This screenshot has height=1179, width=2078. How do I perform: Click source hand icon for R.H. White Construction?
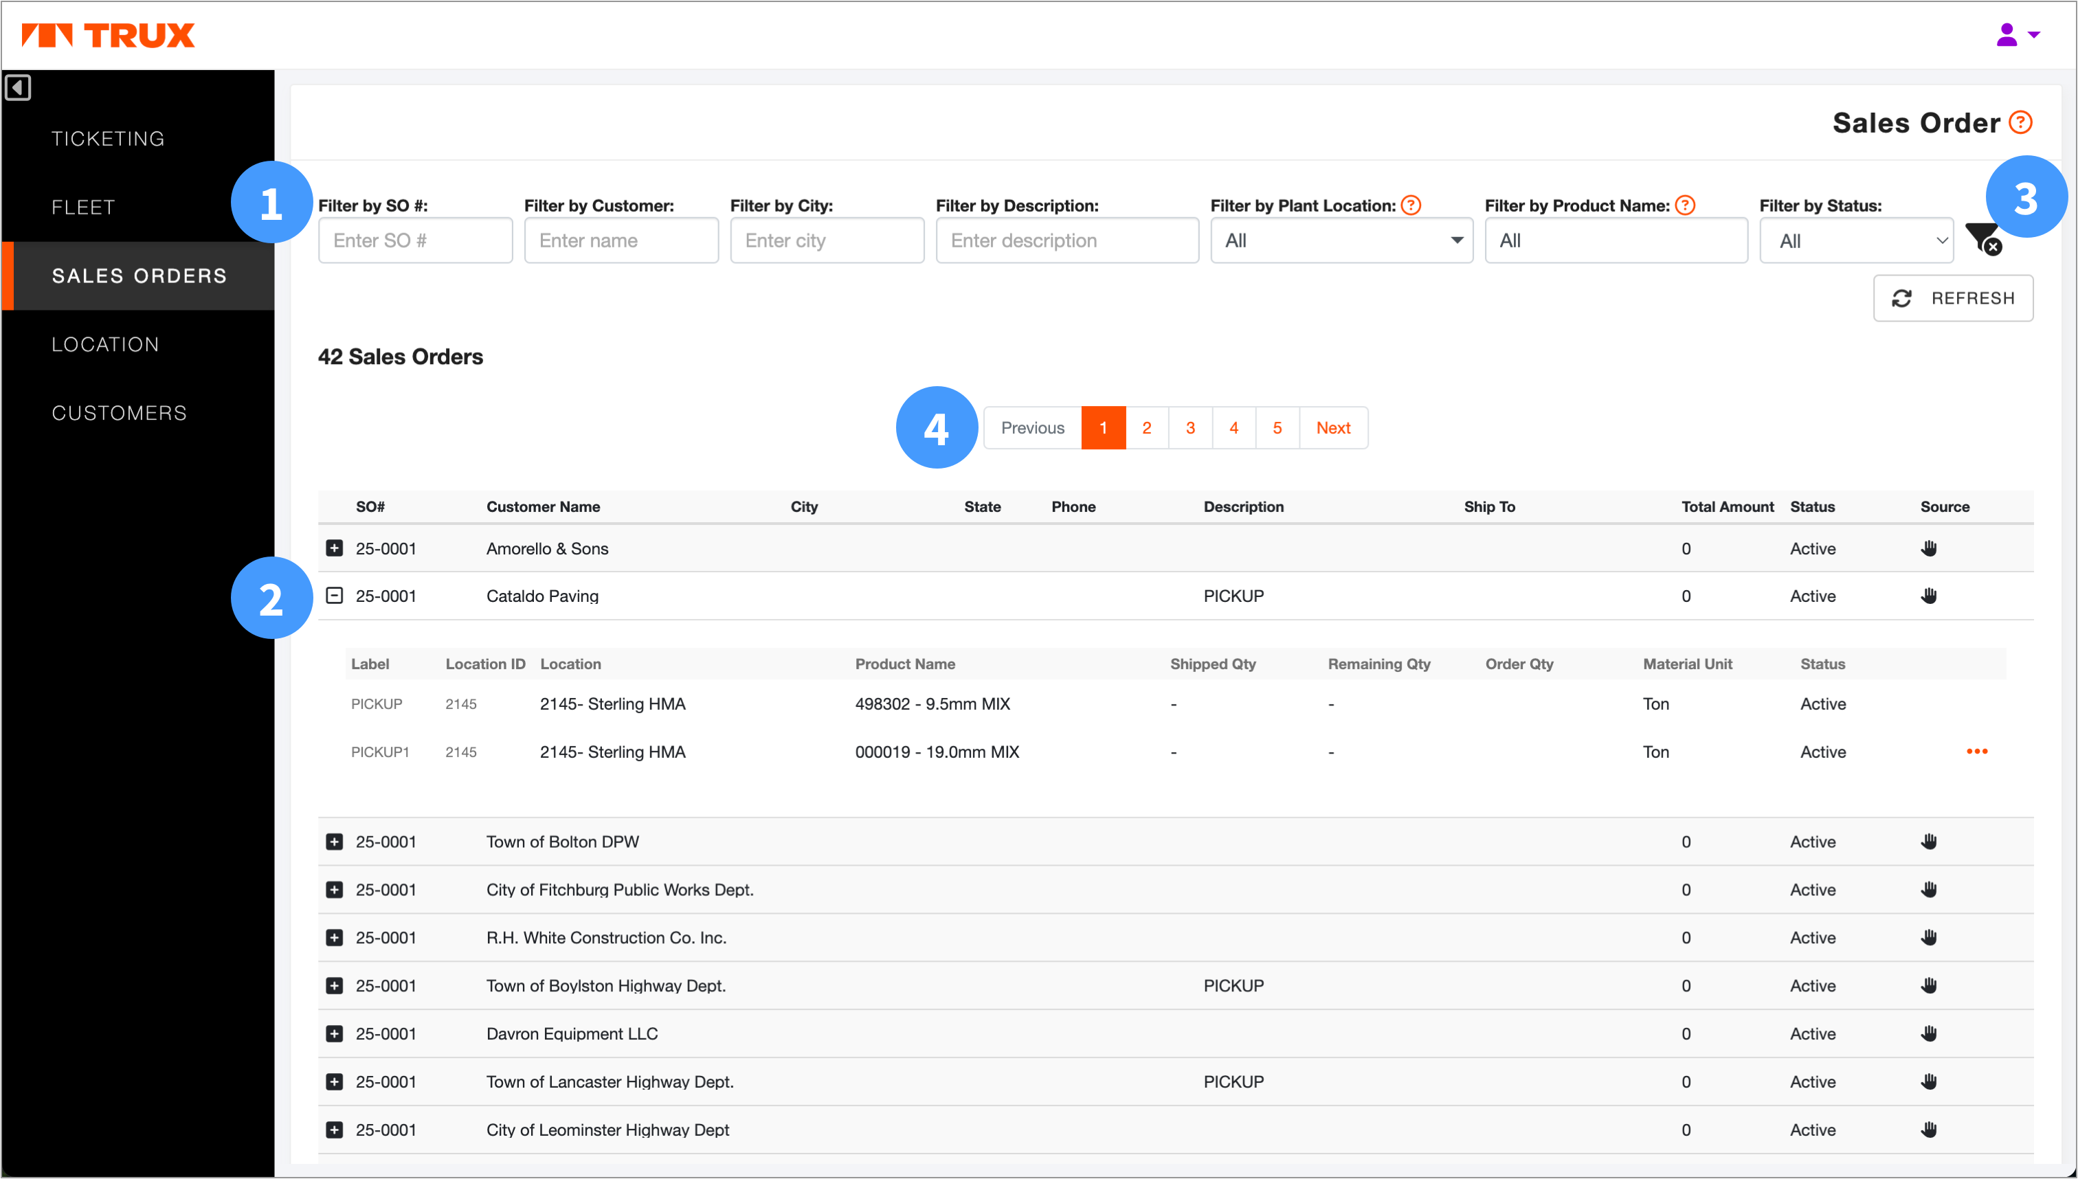click(x=1929, y=937)
